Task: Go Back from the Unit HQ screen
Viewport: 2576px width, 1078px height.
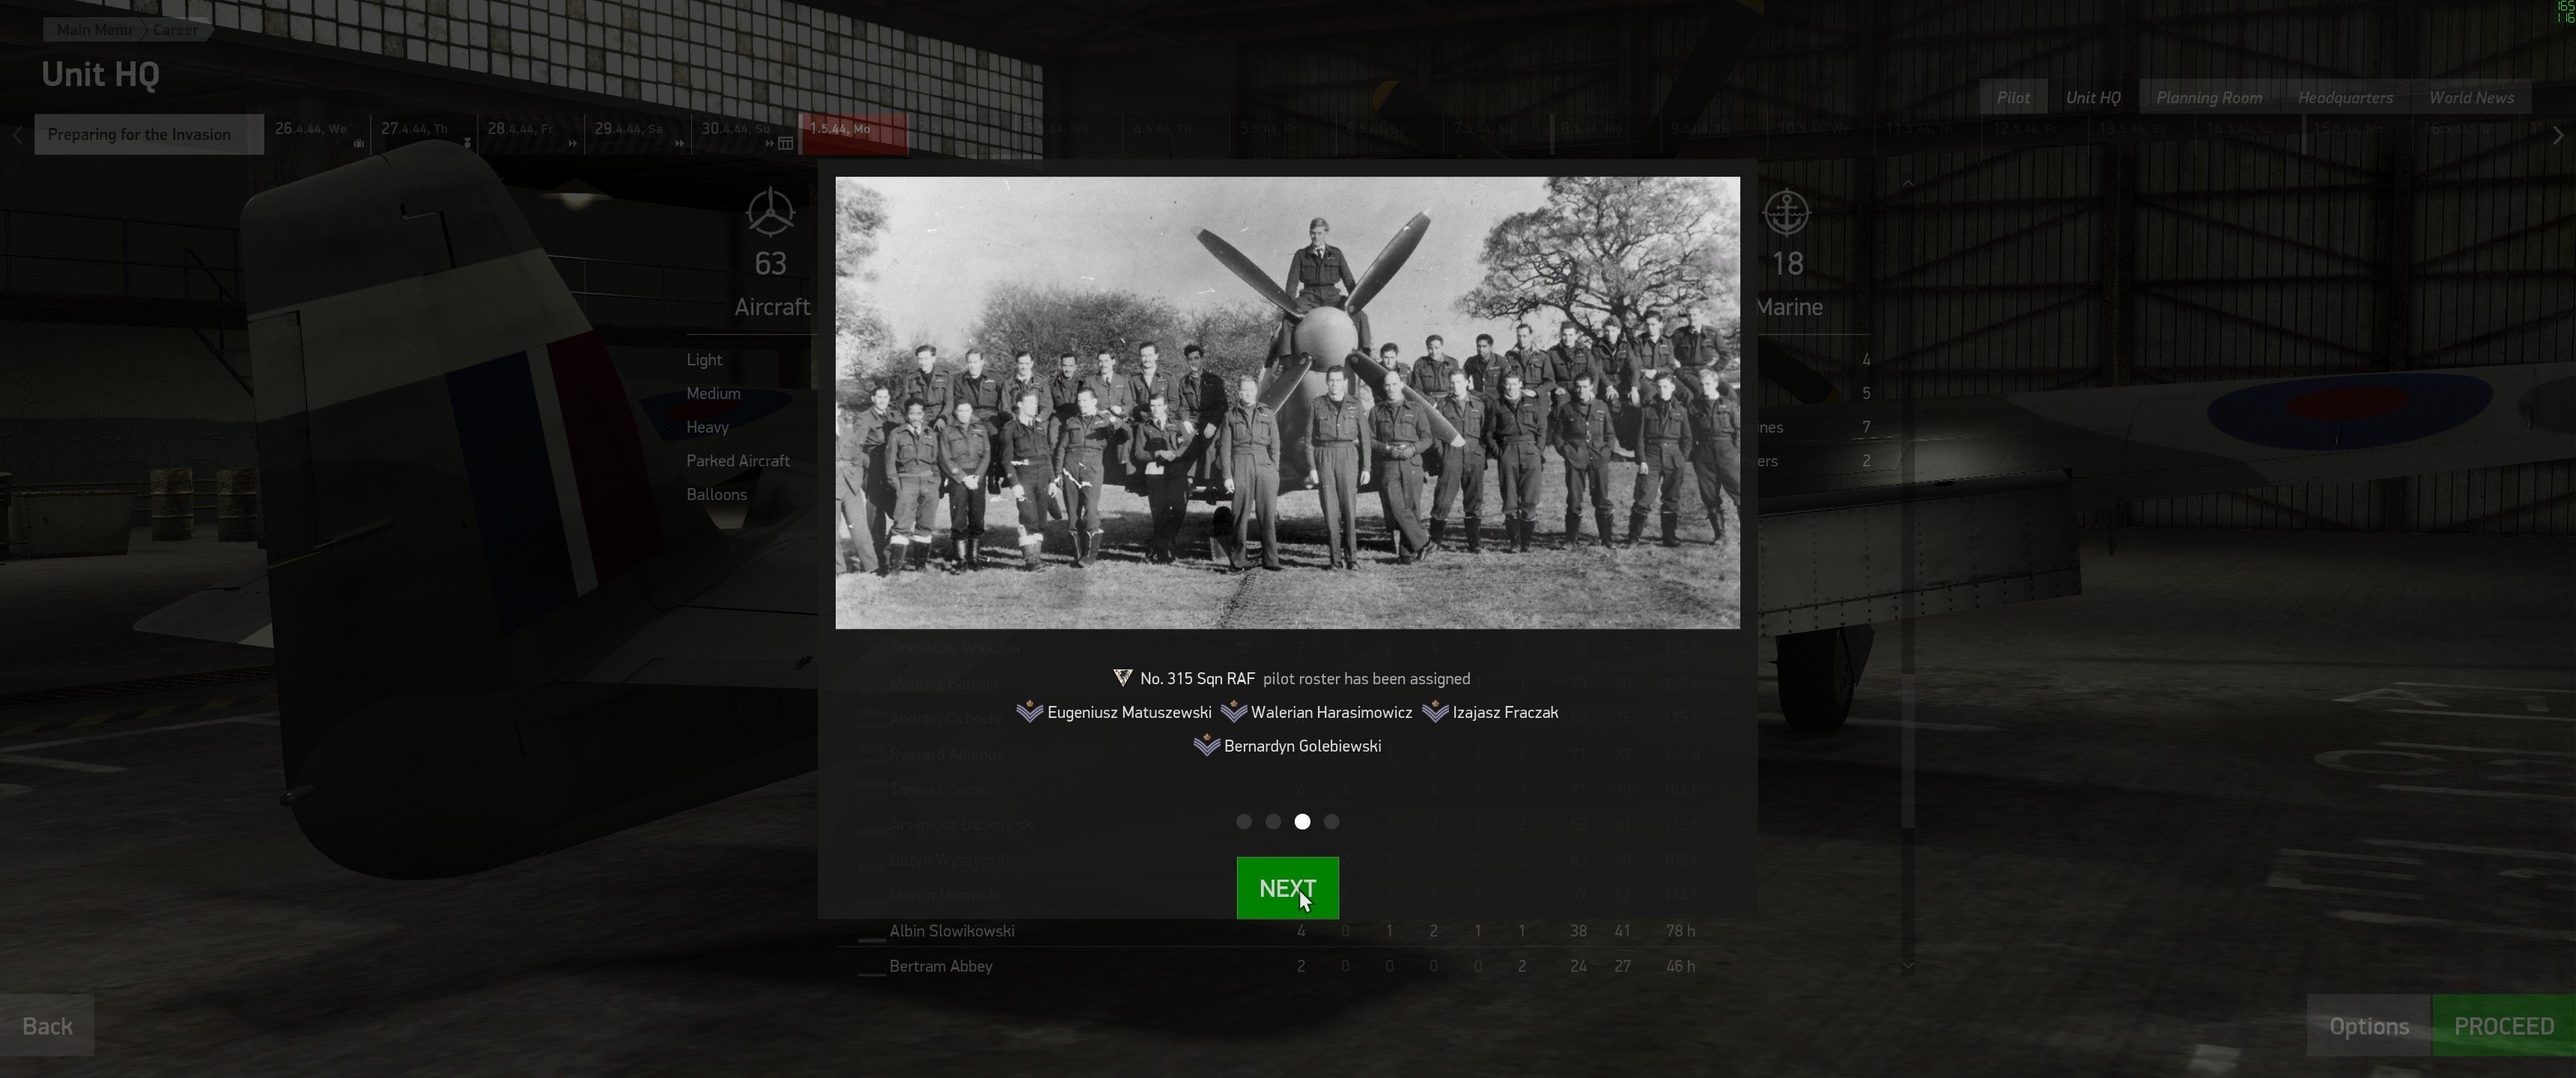Action: pyautogui.click(x=47, y=1026)
